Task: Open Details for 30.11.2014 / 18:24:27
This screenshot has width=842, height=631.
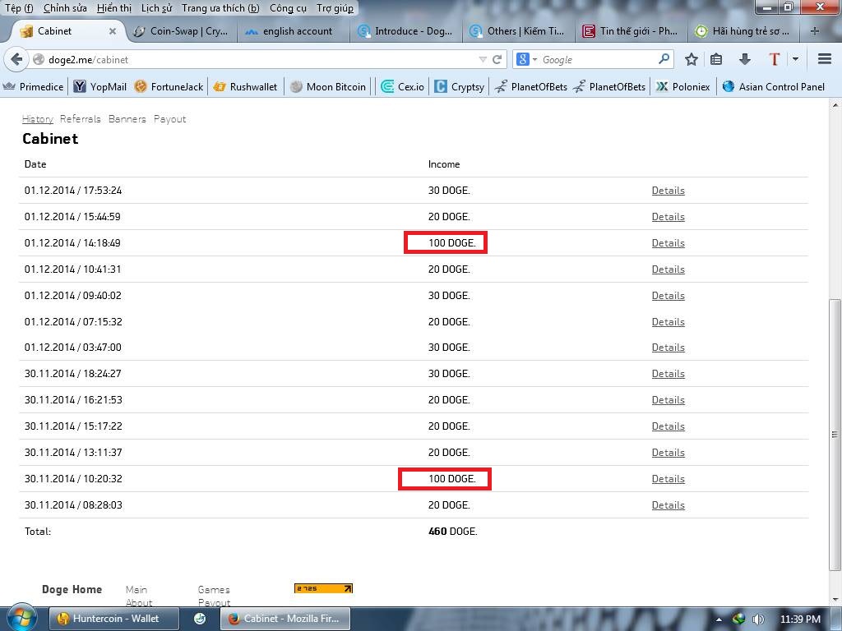Action: [668, 374]
